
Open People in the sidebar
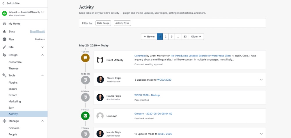pyautogui.click(x=13, y=134)
